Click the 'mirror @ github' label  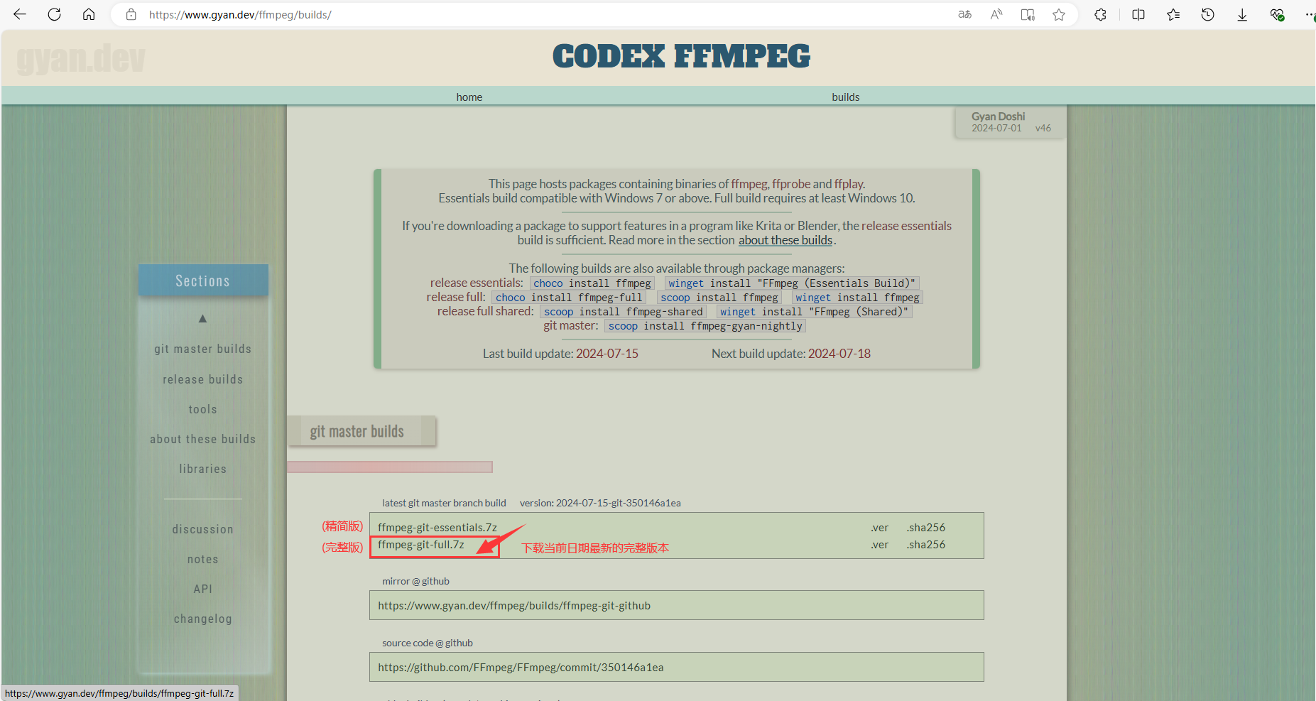[x=415, y=581]
